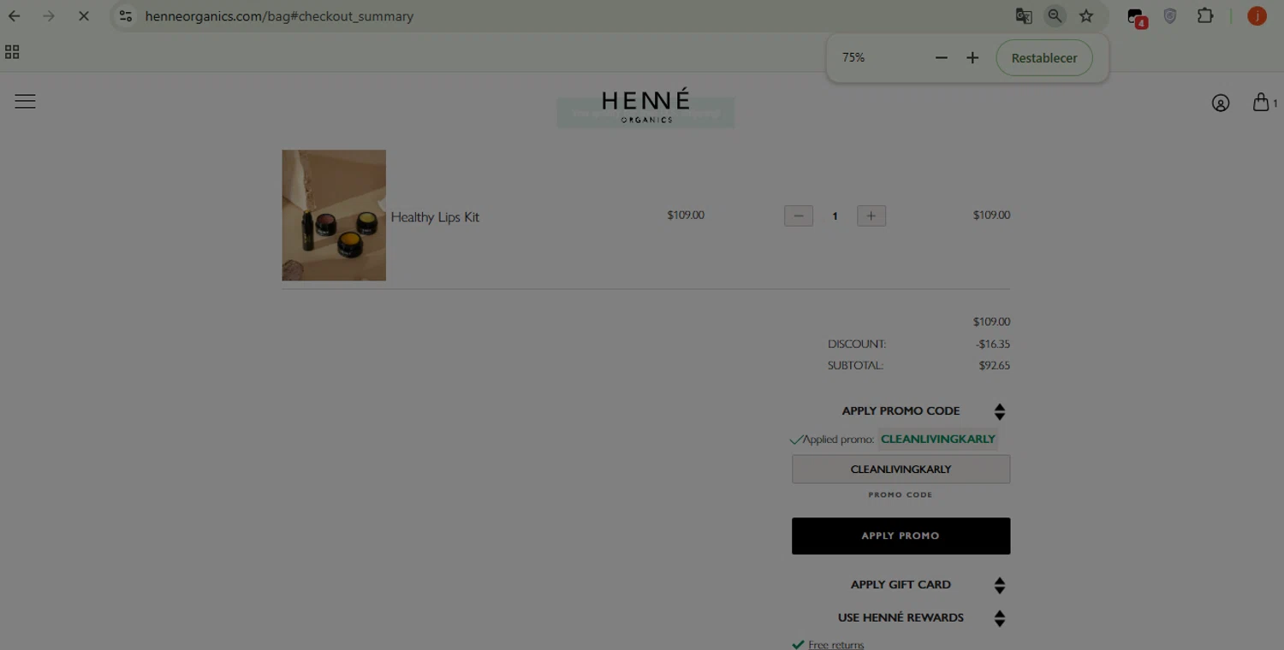Image resolution: width=1284 pixels, height=650 pixels.
Task: Click the Restablecer zoom reset button
Action: pyautogui.click(x=1044, y=57)
